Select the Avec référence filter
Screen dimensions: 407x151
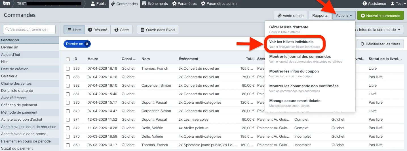pos(29,98)
